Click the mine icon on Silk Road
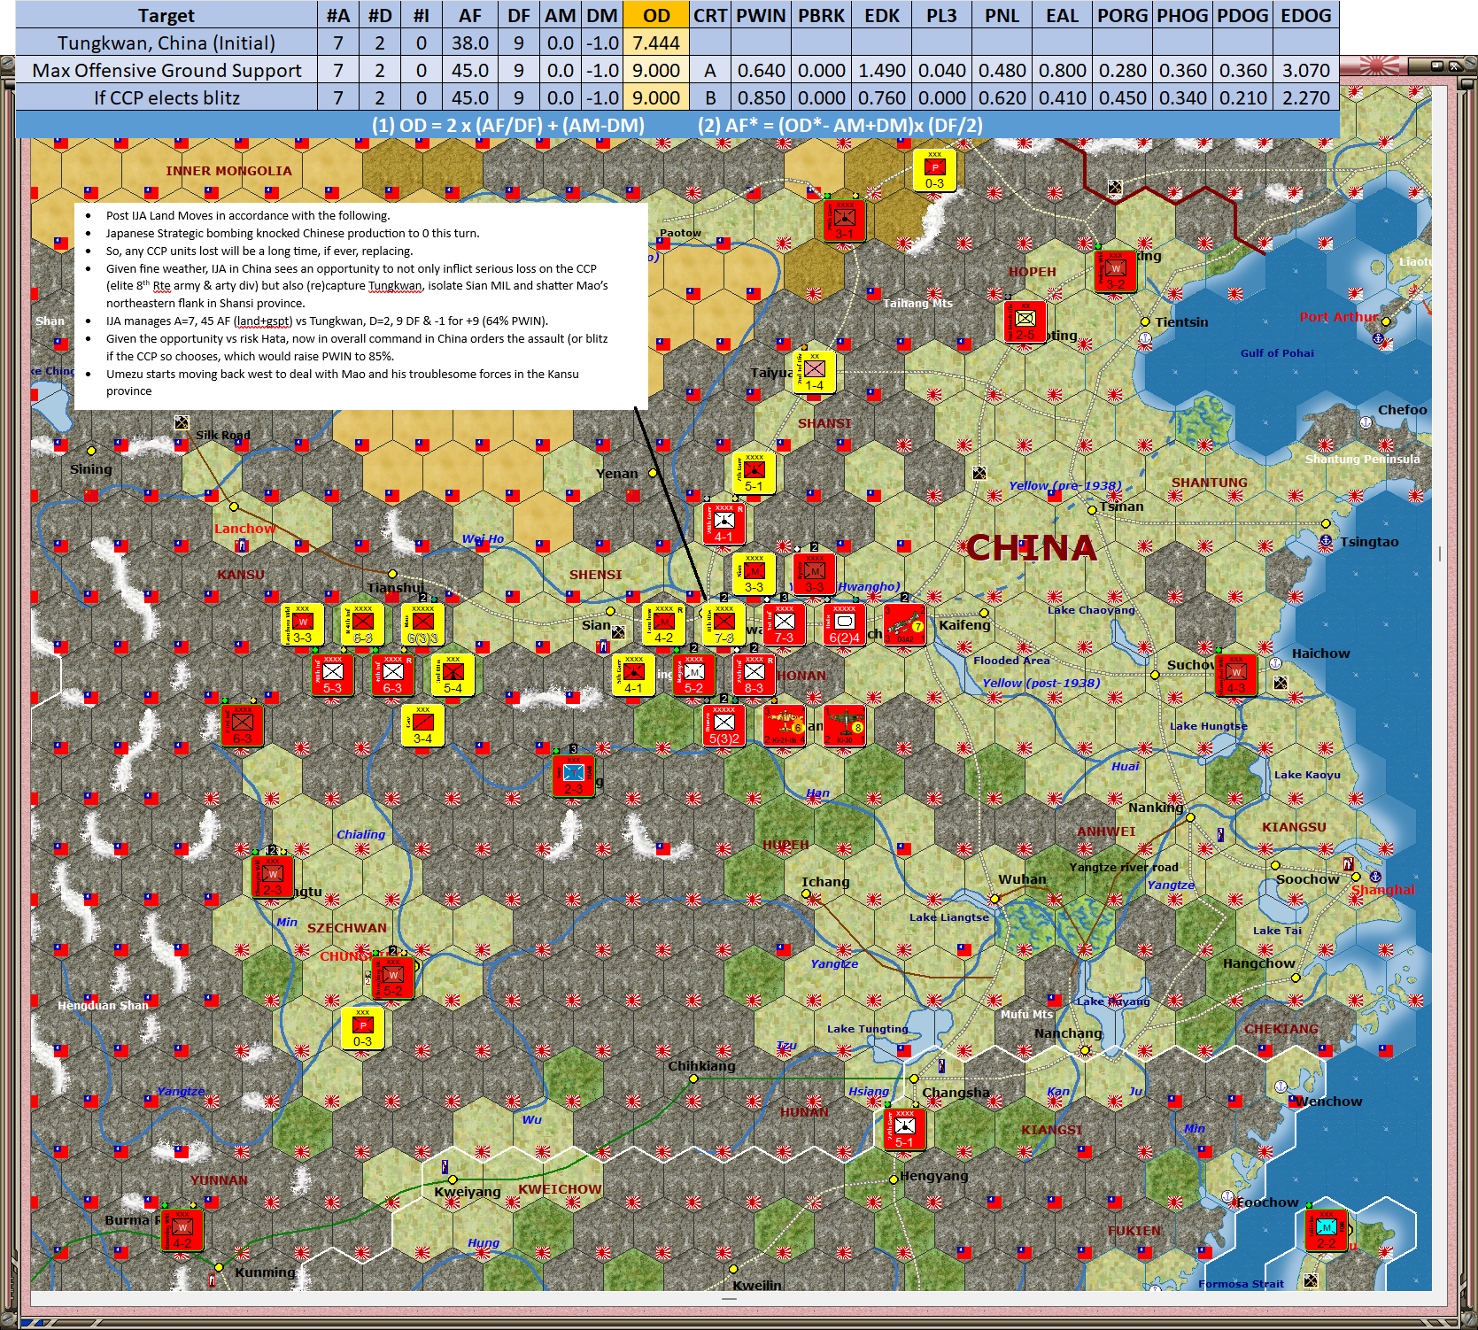Viewport: 1478px width, 1330px height. [182, 422]
